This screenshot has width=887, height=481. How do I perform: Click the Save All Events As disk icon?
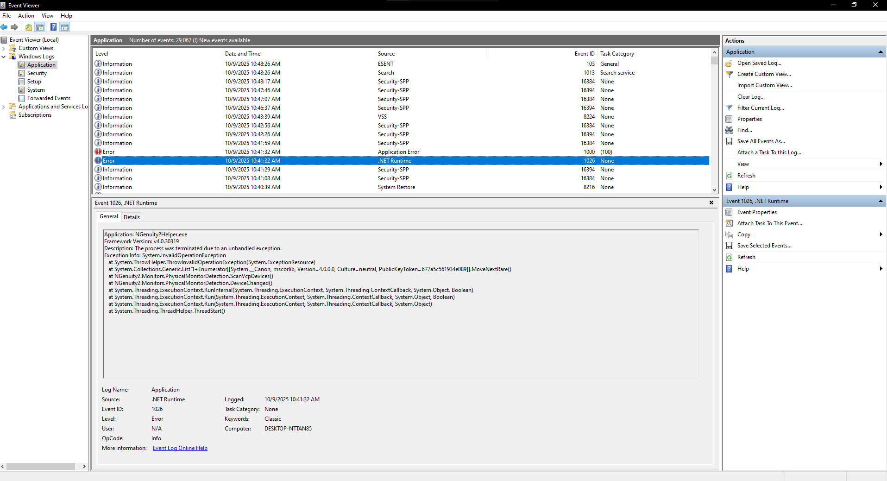click(729, 141)
